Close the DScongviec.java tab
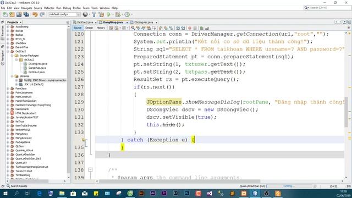This screenshot has height=198, width=352. point(156,23)
